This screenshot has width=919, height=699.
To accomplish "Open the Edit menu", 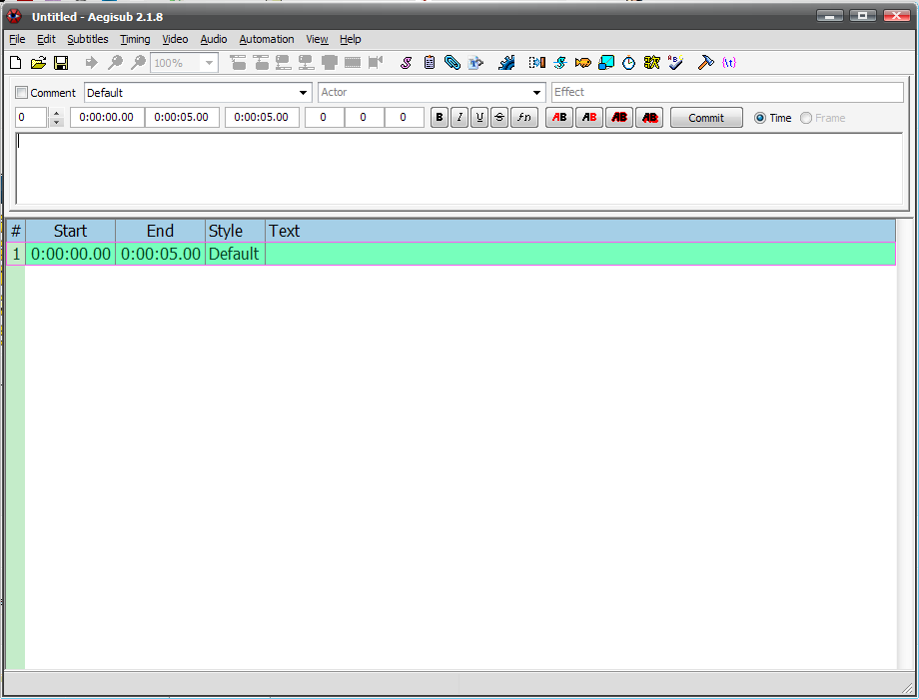I will [46, 39].
